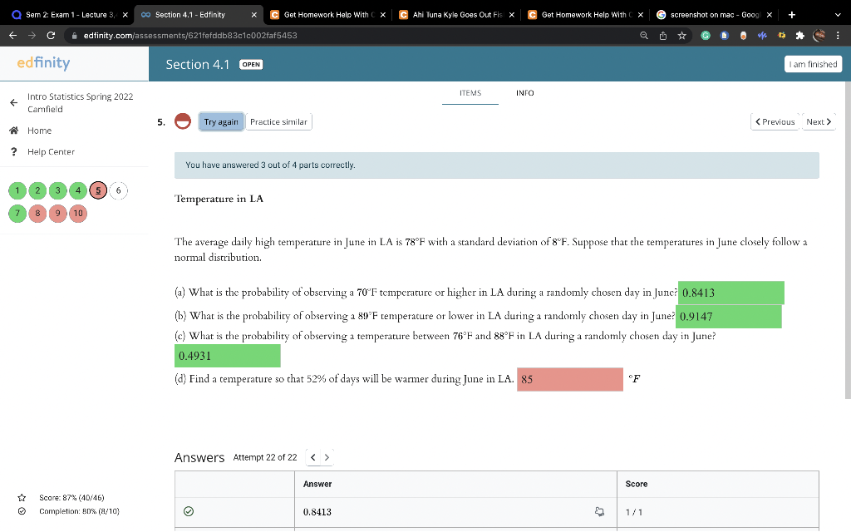Image resolution: width=851 pixels, height=532 pixels.
Task: Click the answer field containing 85
Action: (x=570, y=379)
